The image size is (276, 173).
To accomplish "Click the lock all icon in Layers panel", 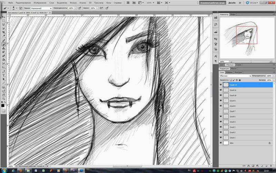I will (x=239, y=80).
